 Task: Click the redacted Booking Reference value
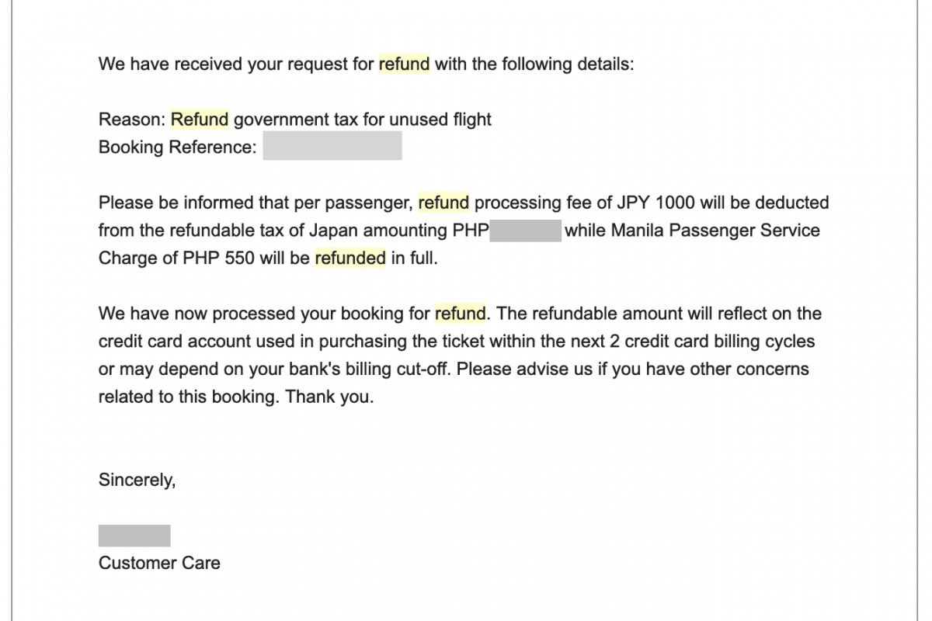click(x=332, y=146)
